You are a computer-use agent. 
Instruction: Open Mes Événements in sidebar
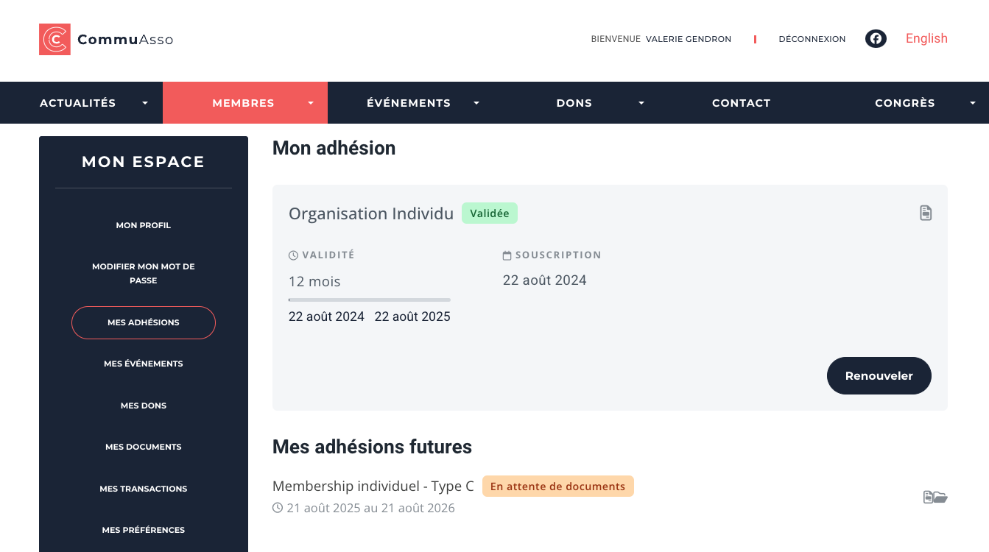144,364
